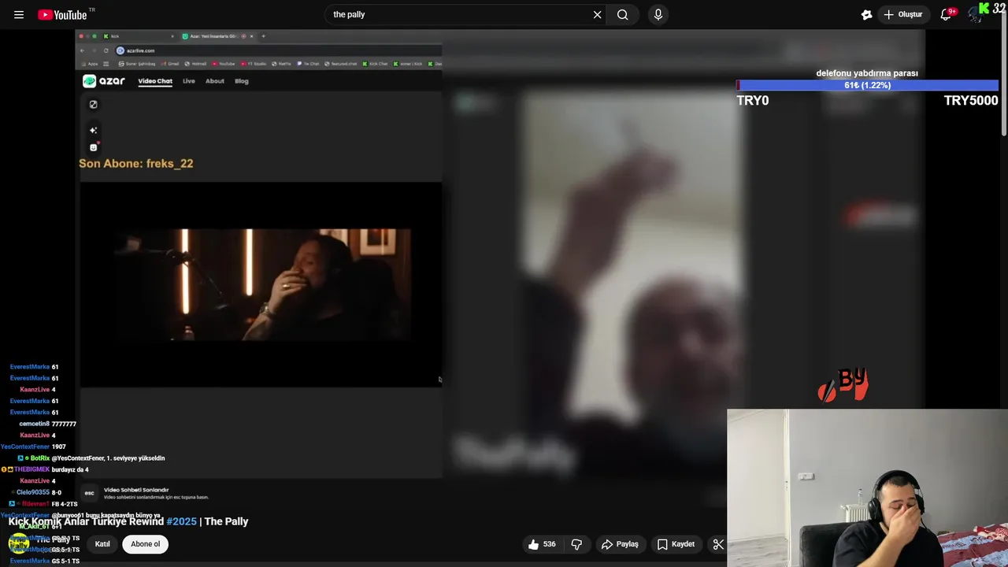Open the YouTube hamburger guide menu

[x=19, y=14]
